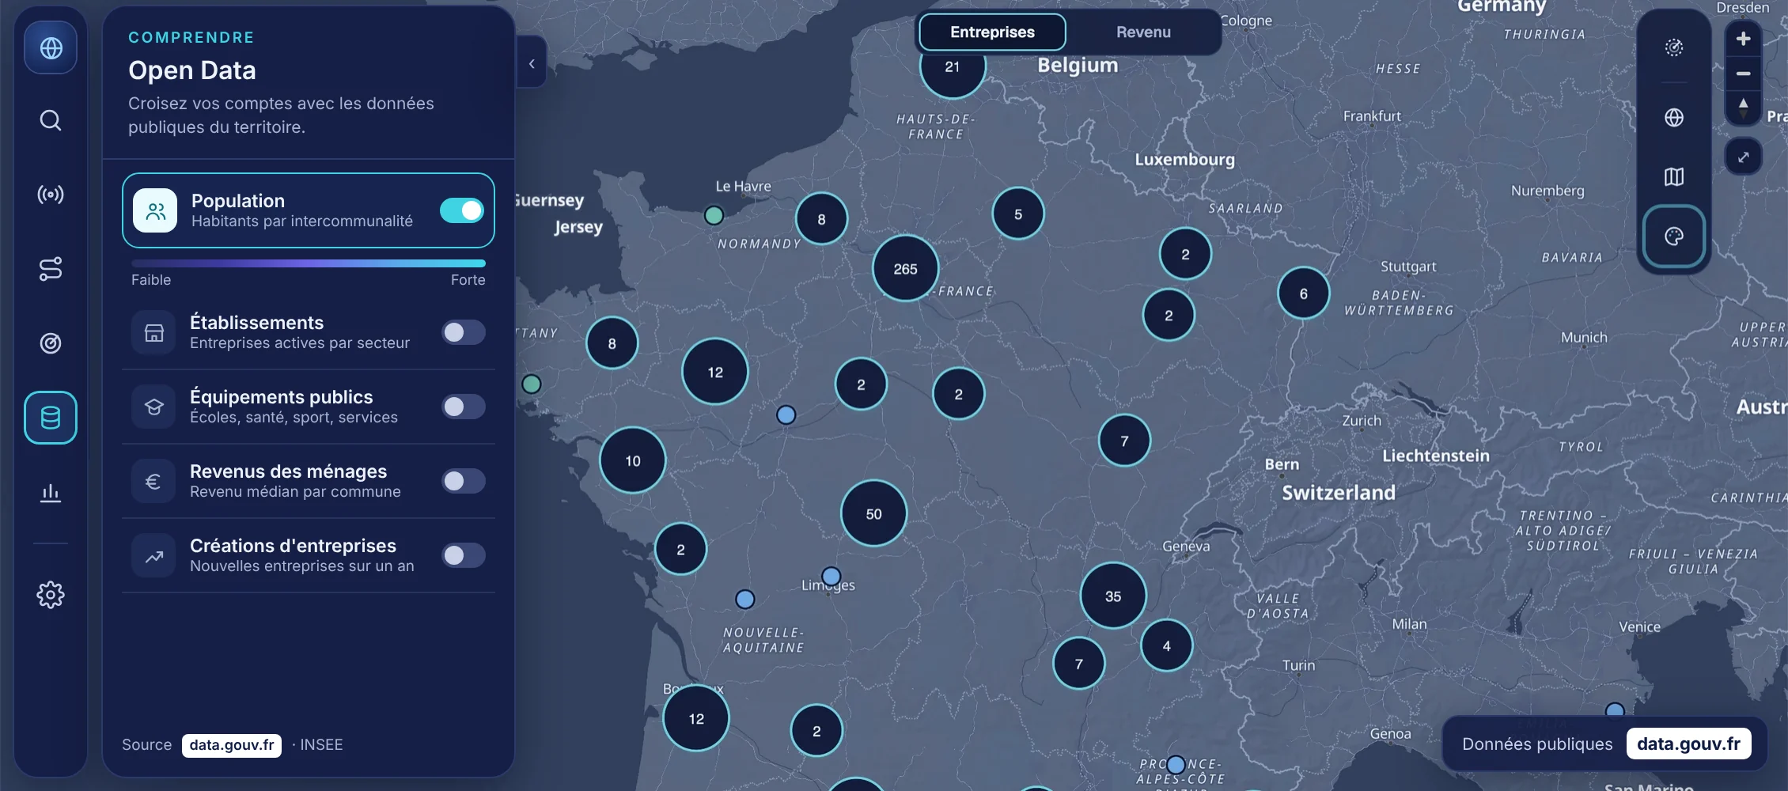This screenshot has width=1788, height=791.
Task: Select the blue marker at Limoges
Action: (x=831, y=576)
